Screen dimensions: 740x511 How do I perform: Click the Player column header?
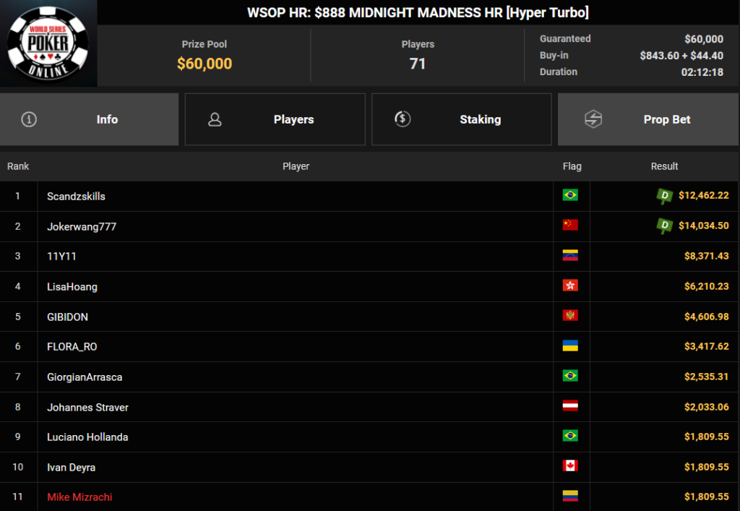point(296,166)
